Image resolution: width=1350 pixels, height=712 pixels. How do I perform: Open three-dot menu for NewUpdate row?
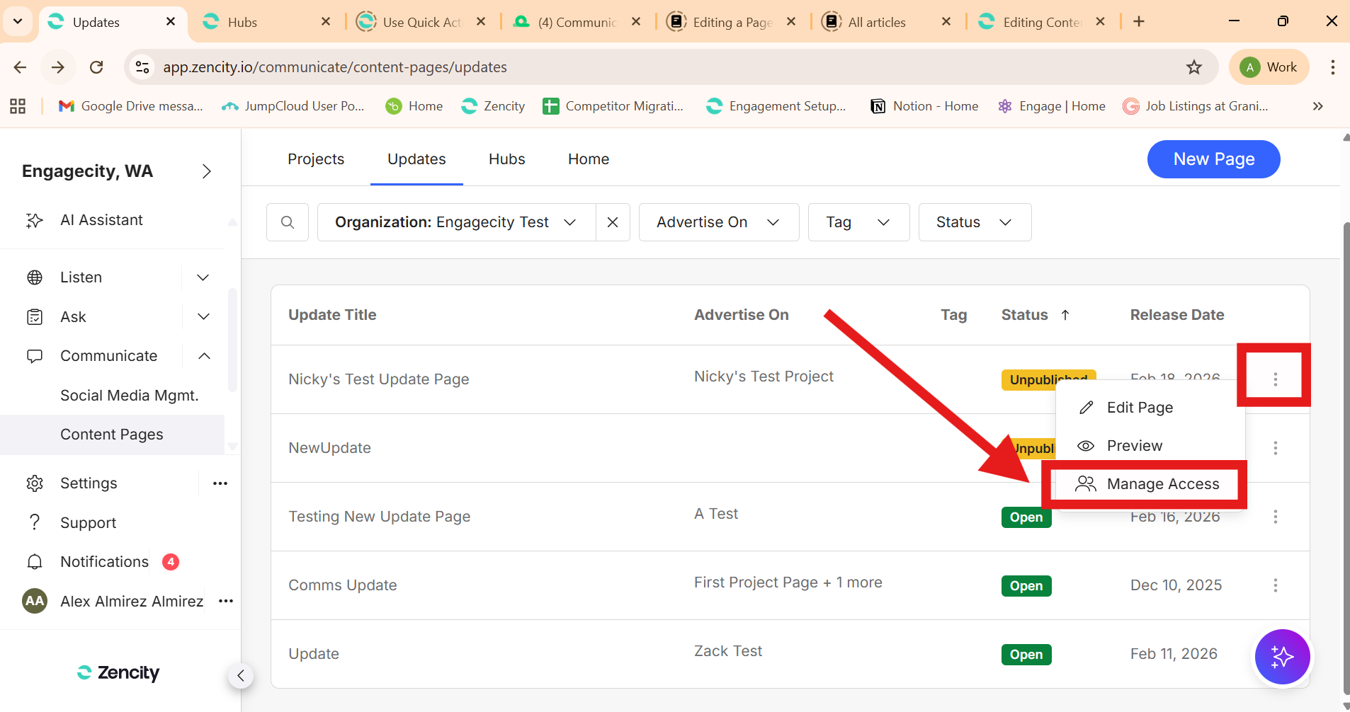click(1275, 448)
